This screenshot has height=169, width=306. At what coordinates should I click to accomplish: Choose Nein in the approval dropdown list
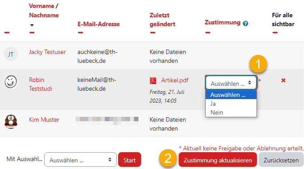click(231, 112)
